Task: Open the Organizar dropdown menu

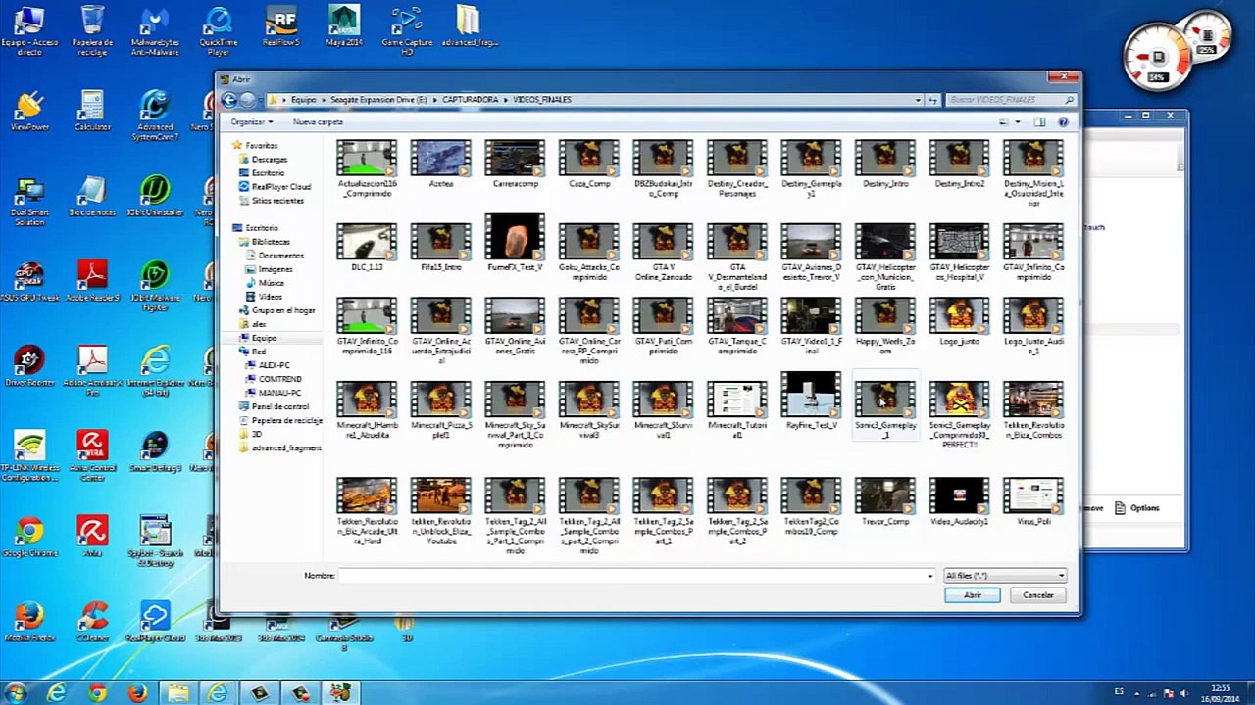Action: coord(251,122)
